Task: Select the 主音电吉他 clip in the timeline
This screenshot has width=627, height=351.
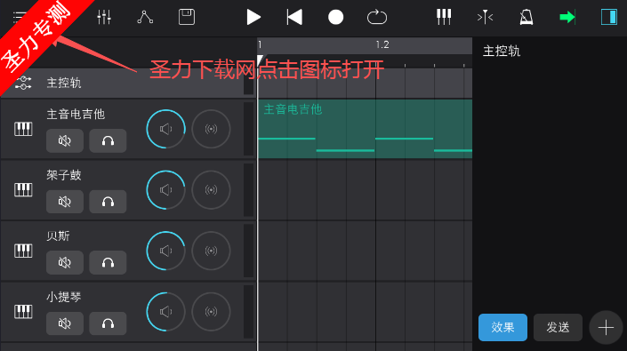Action: (366, 129)
